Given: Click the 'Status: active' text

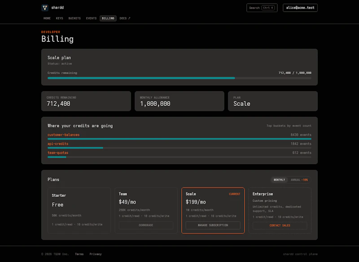Looking at the screenshot, I should (x=60, y=64).
